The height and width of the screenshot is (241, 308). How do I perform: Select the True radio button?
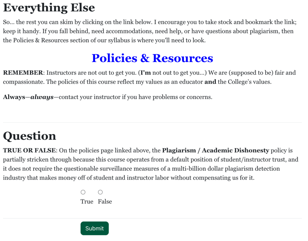coord(83,192)
